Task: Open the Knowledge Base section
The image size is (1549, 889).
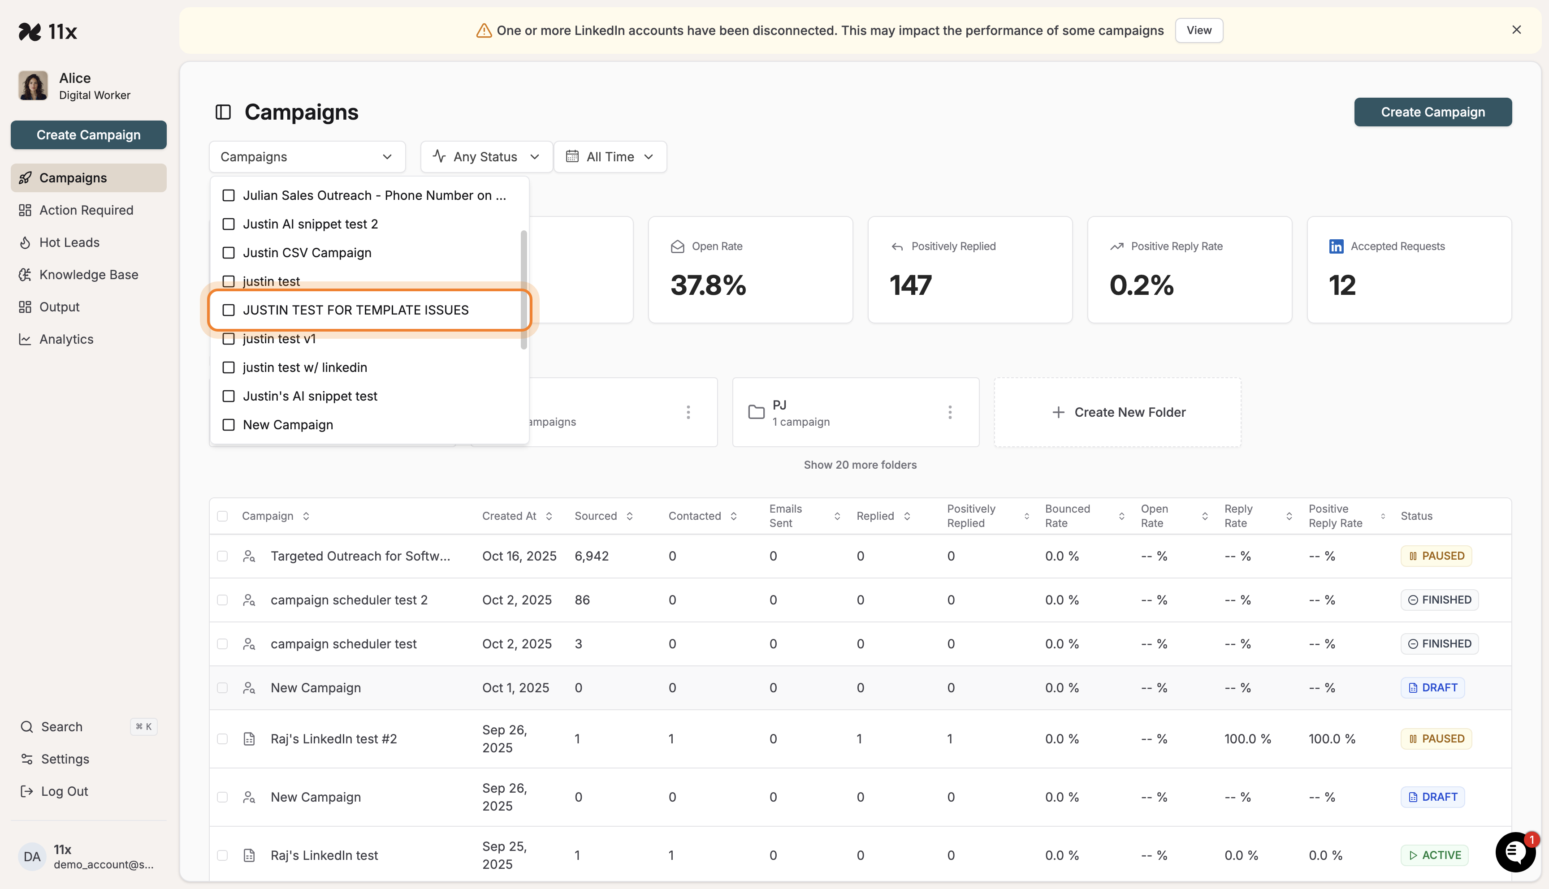Action: pos(89,274)
